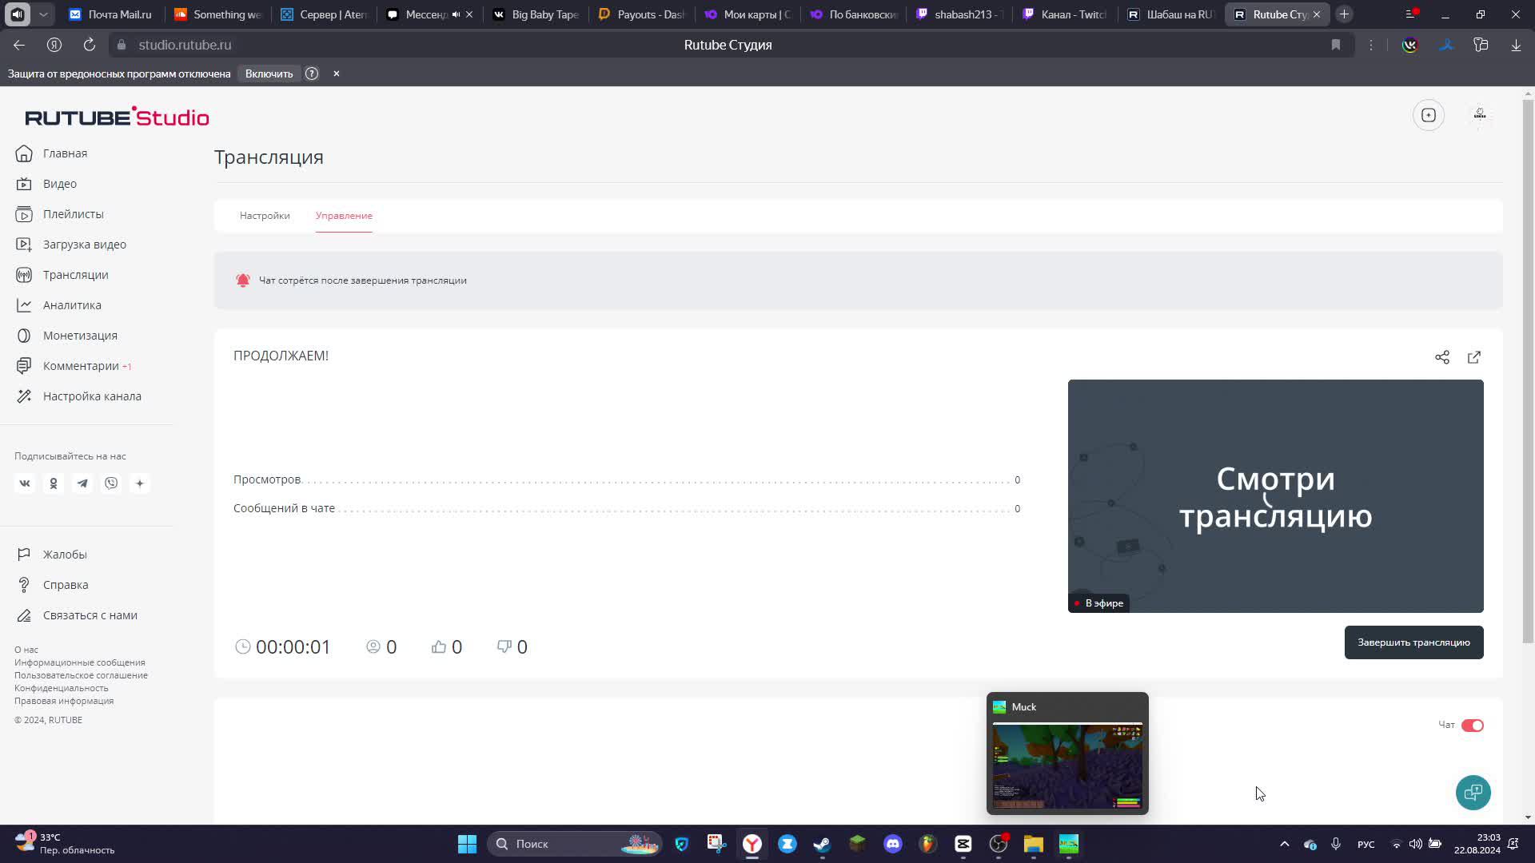Open Пользовательское соглашение link

pos(81,675)
